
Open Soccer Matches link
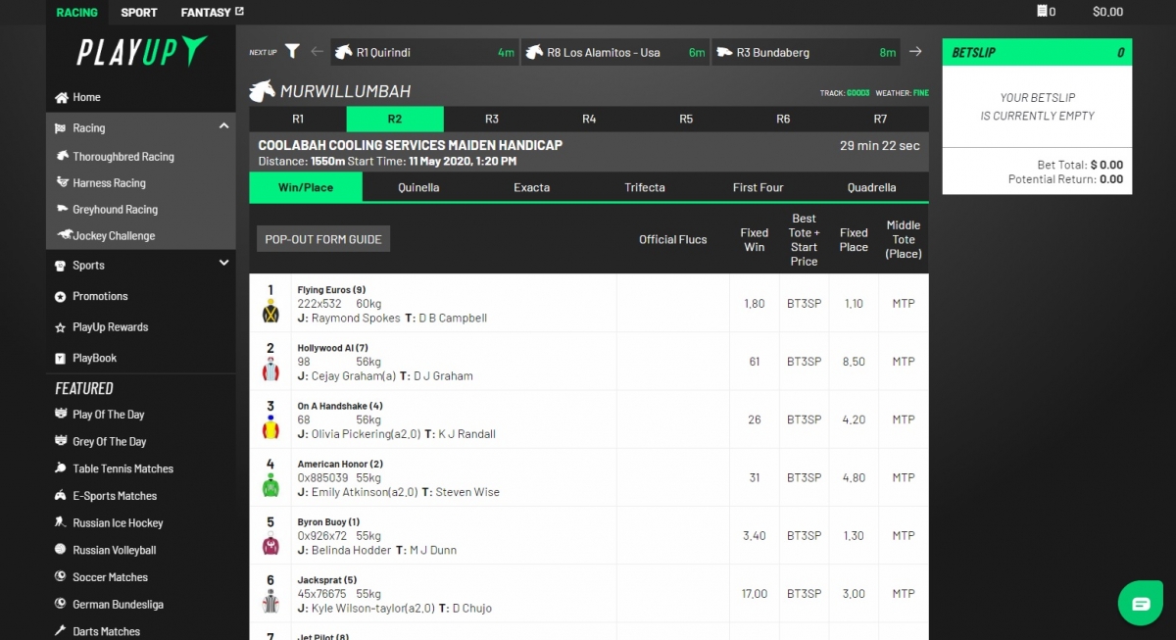click(111, 577)
